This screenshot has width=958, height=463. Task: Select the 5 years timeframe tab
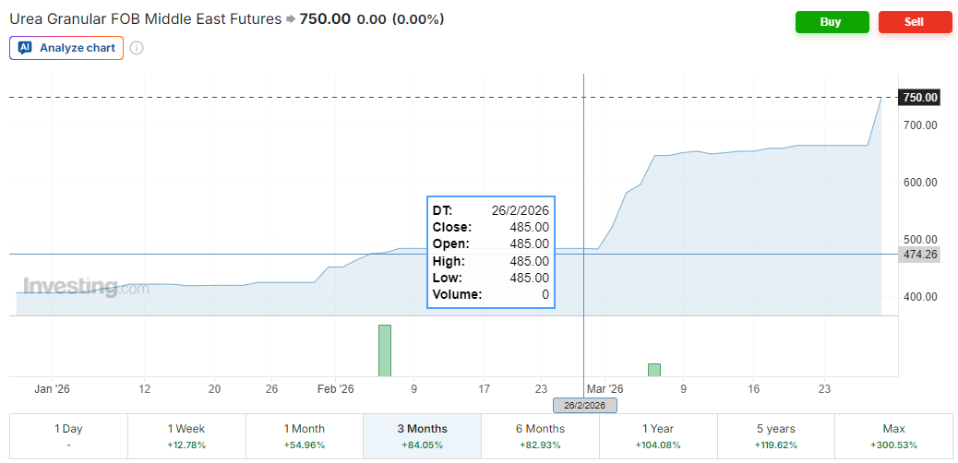[775, 436]
